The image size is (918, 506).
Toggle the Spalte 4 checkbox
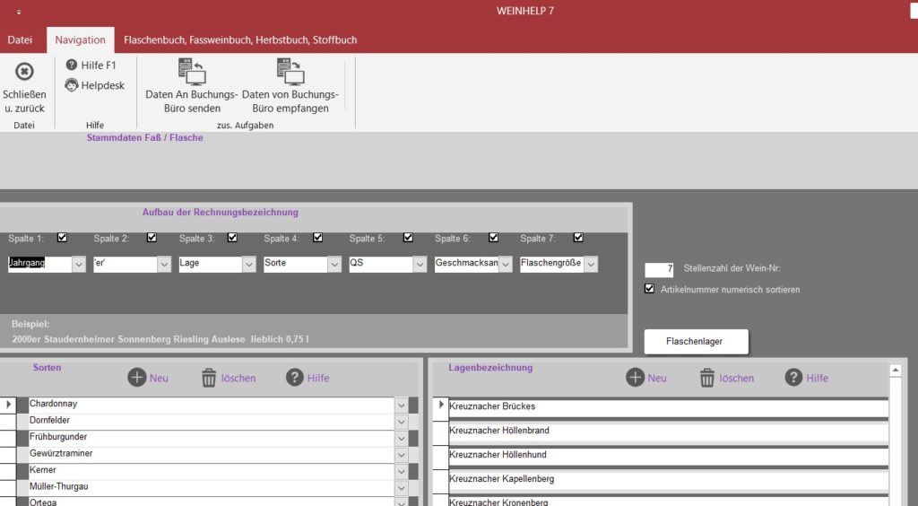click(318, 238)
